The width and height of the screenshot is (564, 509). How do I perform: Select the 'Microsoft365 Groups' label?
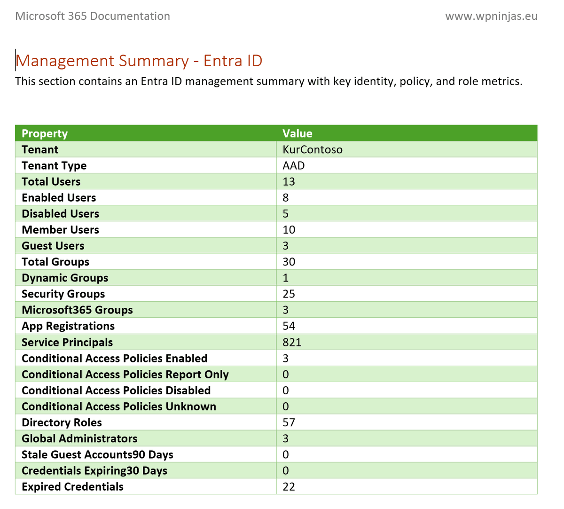[77, 310]
